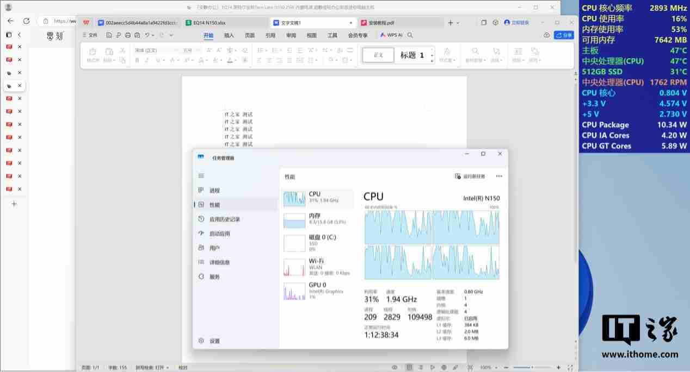
Task: Toggle eye protection mode in the status bar
Action: pyautogui.click(x=395, y=368)
